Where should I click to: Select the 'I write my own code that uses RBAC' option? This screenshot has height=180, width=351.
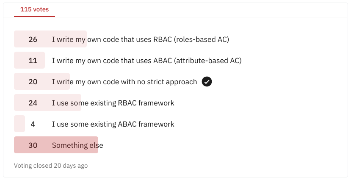[x=140, y=39]
